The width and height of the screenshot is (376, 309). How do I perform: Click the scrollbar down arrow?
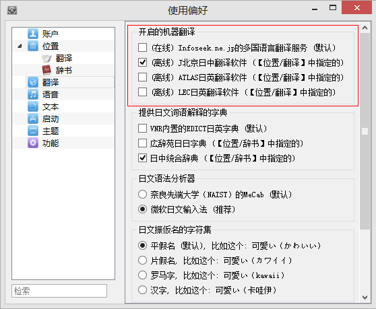click(365, 298)
